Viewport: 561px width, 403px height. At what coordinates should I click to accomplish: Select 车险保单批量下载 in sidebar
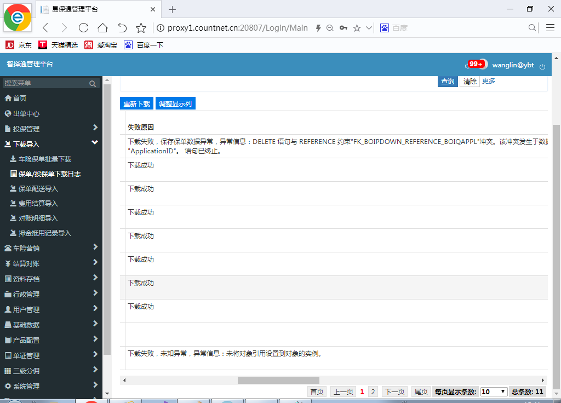point(44,159)
